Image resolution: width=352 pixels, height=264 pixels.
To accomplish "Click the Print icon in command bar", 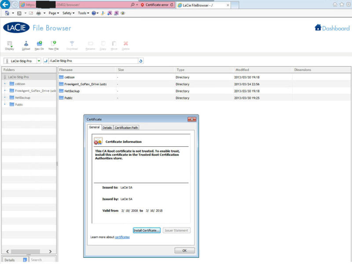I will point(39,13).
